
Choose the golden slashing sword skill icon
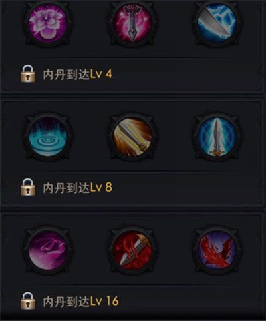133,136
